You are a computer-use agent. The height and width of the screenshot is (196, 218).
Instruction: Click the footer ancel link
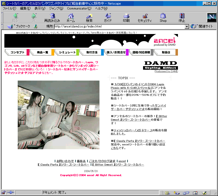(x=122, y=161)
